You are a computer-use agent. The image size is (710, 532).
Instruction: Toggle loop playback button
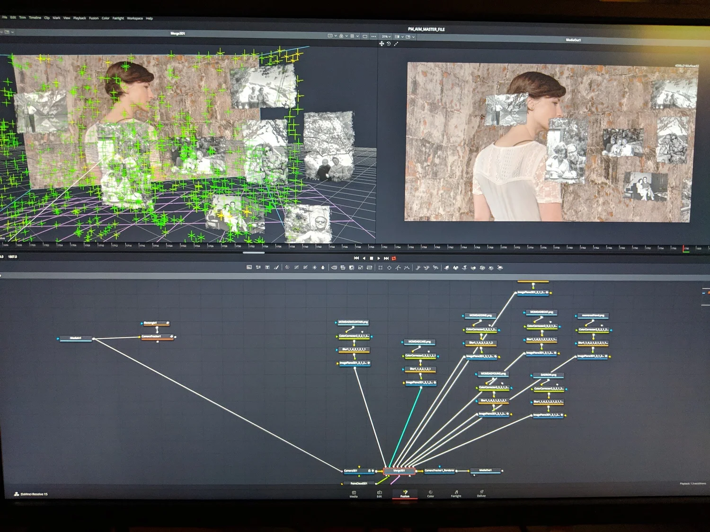tap(394, 258)
